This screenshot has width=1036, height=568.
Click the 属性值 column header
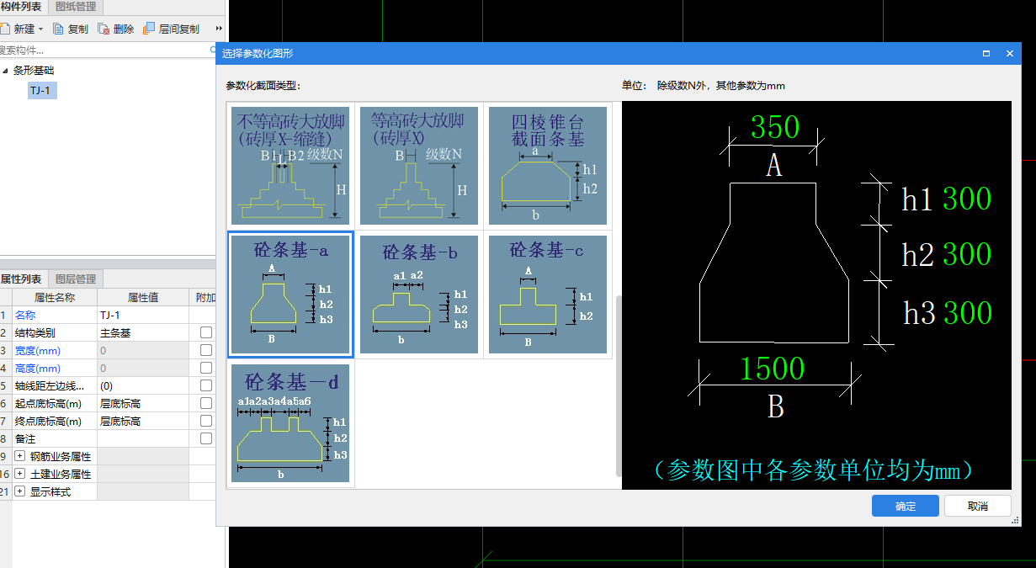click(x=142, y=297)
